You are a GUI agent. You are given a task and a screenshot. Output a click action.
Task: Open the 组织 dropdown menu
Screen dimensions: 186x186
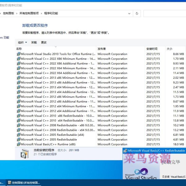pos(22,42)
